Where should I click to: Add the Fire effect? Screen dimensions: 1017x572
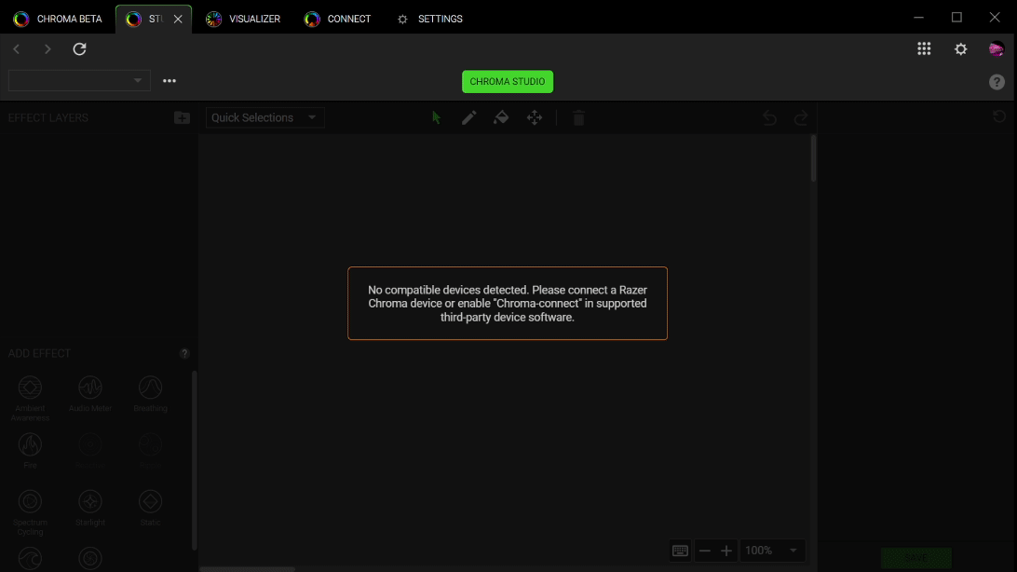click(30, 445)
